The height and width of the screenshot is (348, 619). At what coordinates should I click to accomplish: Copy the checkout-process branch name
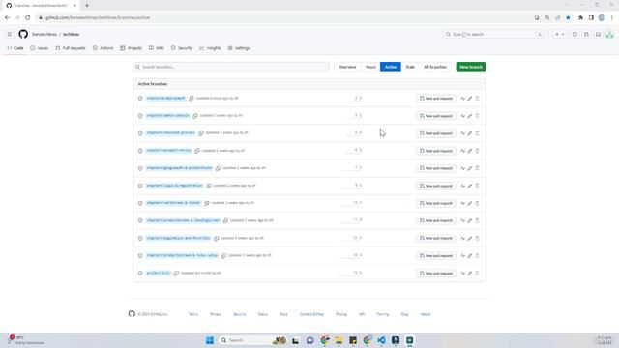[x=201, y=133]
